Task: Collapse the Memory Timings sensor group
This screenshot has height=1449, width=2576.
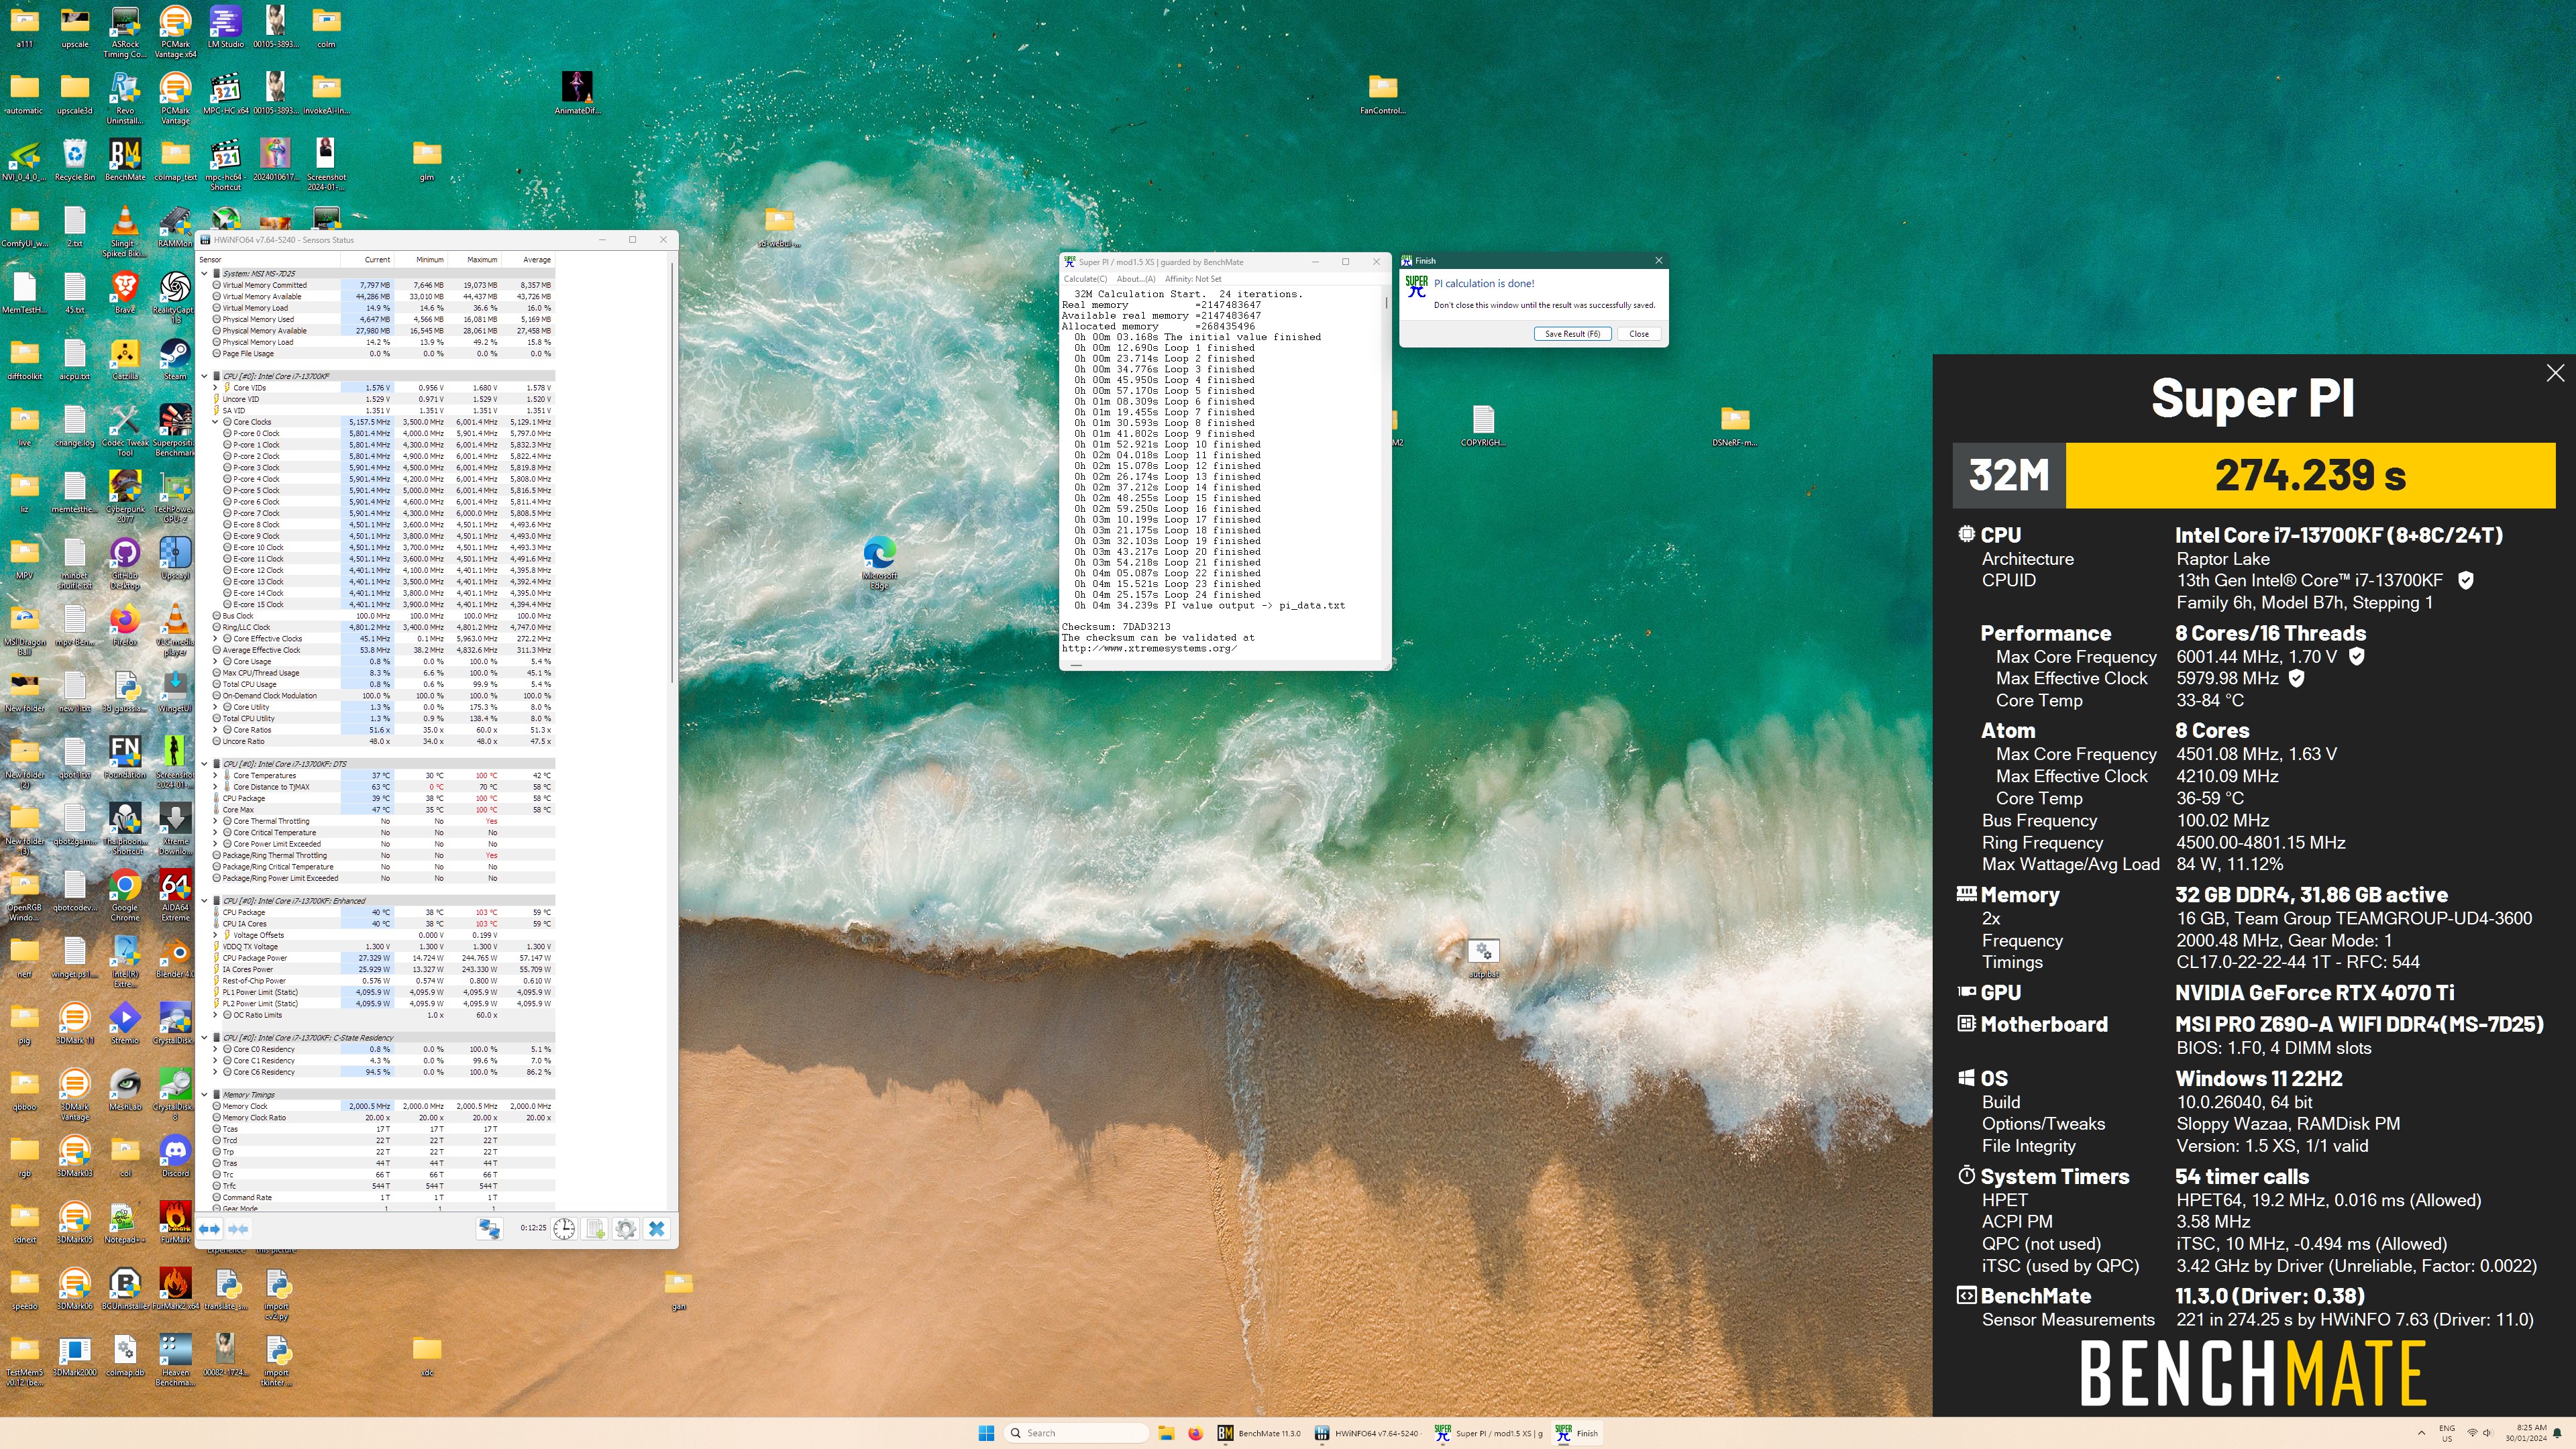Action: pyautogui.click(x=205, y=1095)
